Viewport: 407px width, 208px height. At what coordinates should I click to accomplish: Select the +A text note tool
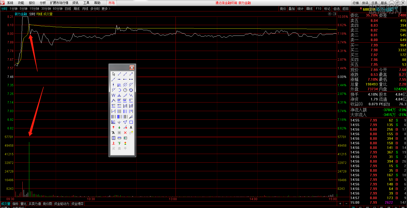point(113,133)
